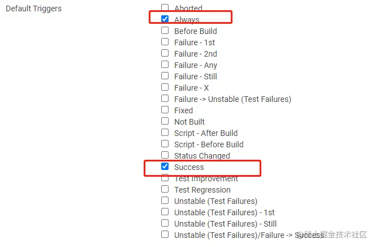
Task: Check the Failure - 2nd option
Action: pyautogui.click(x=165, y=53)
